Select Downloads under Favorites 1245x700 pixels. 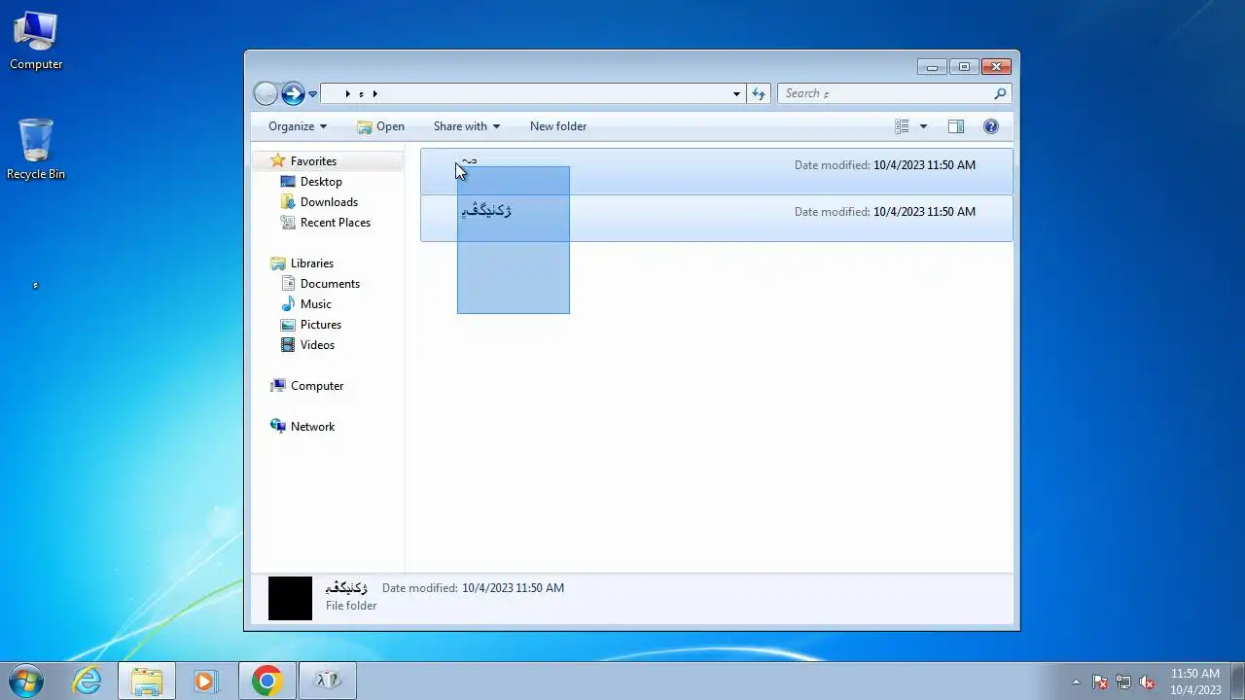329,202
